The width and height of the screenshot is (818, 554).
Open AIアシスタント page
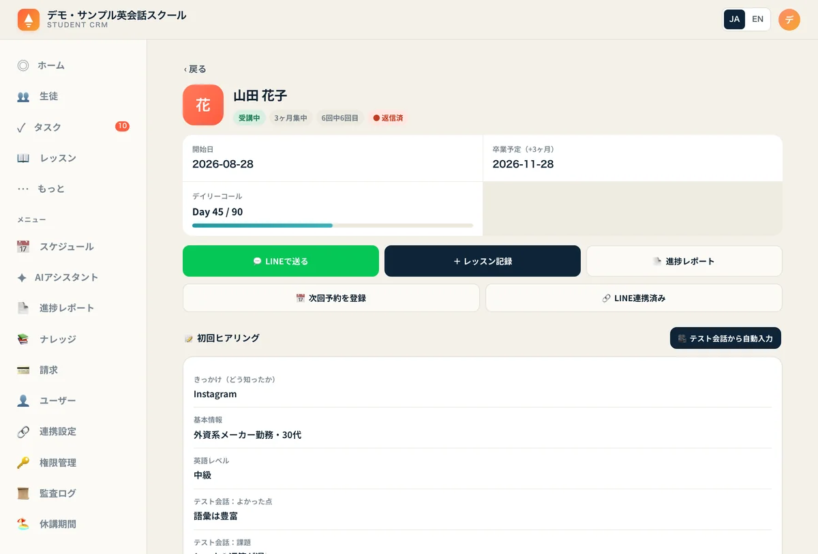tap(73, 277)
